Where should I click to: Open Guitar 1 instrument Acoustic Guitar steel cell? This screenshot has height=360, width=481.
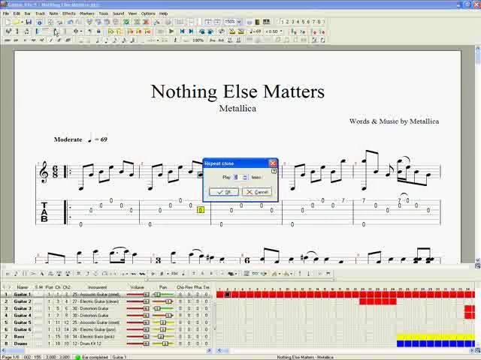98,295
